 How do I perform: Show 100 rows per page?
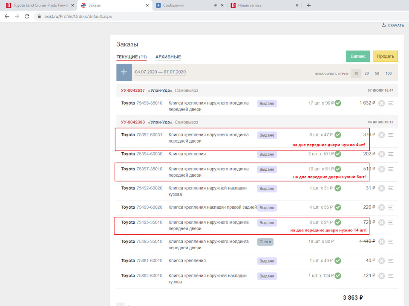pyautogui.click(x=389, y=73)
